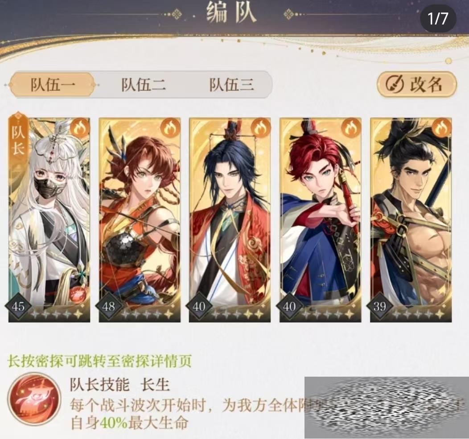Select the red-haired female archer card
Screen dimensions: 469x439
pyautogui.click(x=140, y=220)
